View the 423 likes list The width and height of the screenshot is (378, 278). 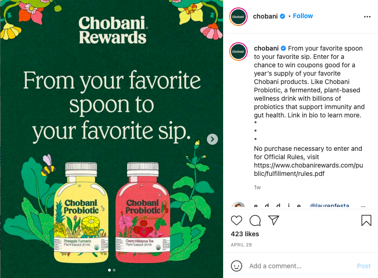(x=245, y=234)
